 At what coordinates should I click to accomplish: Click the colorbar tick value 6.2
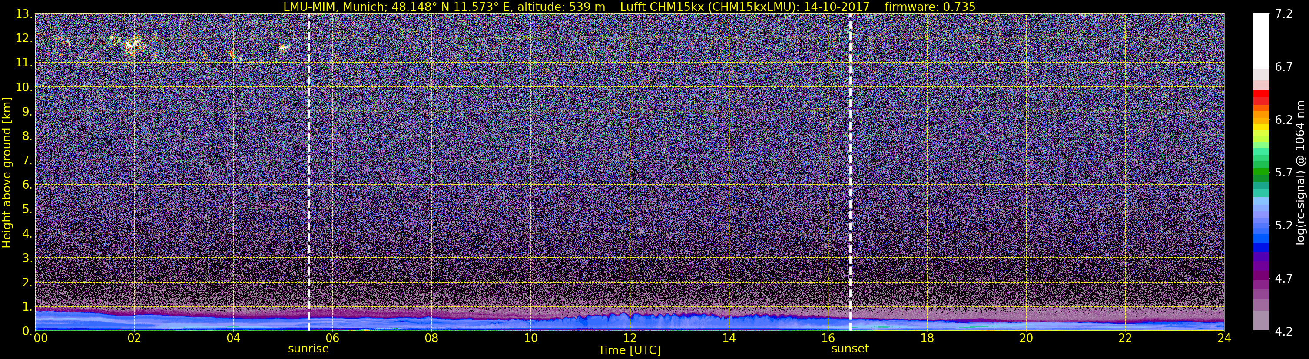tap(1284, 120)
